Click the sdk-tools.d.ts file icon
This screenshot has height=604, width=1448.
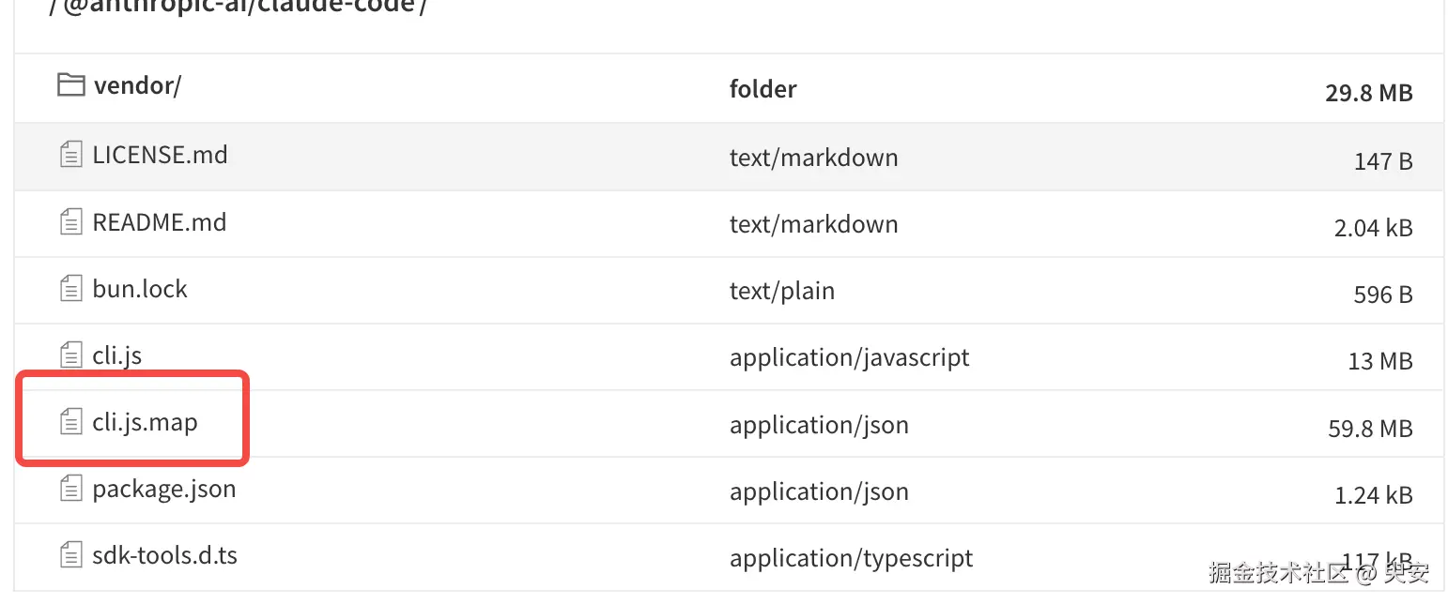(x=70, y=555)
